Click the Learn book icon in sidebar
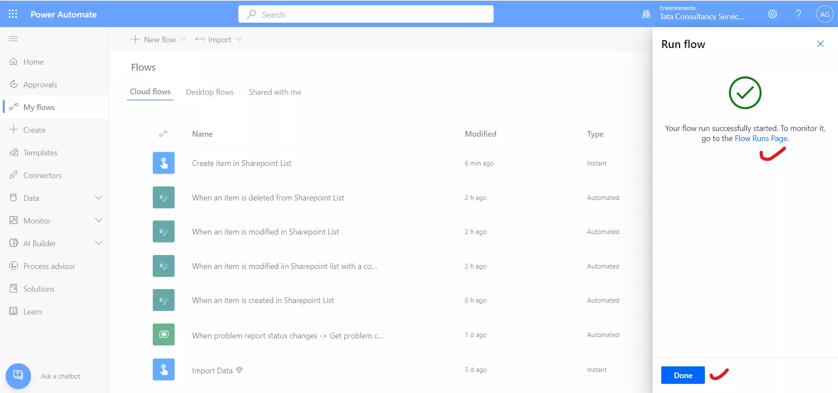This screenshot has width=838, height=393. pyautogui.click(x=14, y=311)
